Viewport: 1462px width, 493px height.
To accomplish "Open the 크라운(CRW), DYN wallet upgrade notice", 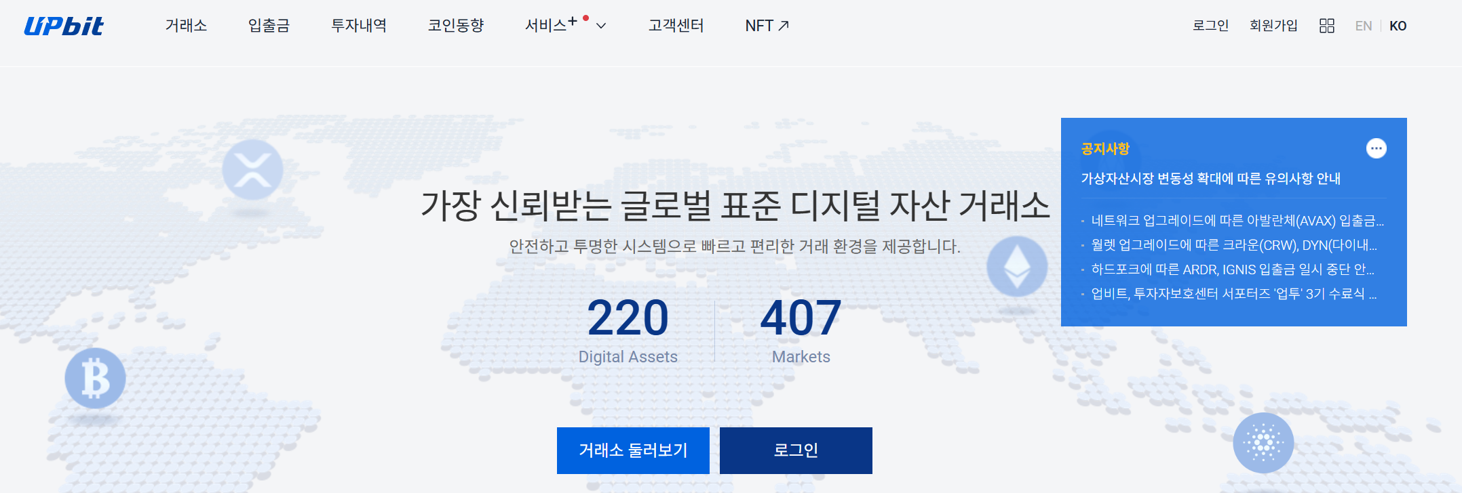I will coord(1234,245).
